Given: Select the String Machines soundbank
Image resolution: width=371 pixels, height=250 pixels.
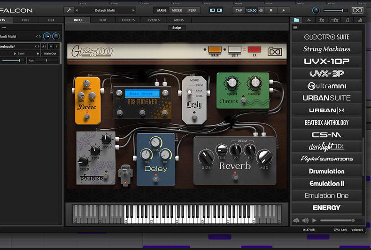Looking at the screenshot, I should pyautogui.click(x=326, y=49).
